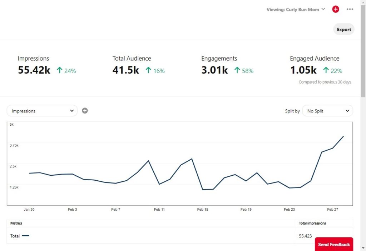Click the green arrow beside Engagements 58%
366x251 pixels.
(237, 70)
